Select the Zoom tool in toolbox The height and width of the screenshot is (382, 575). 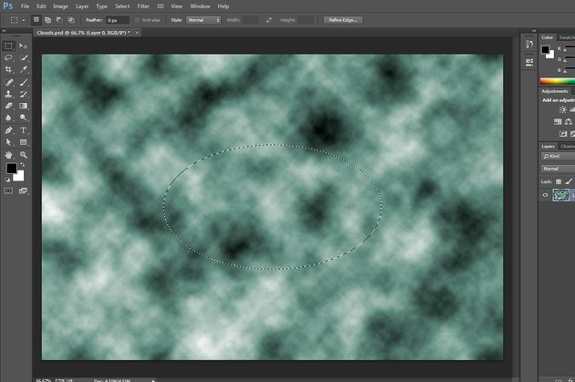pyautogui.click(x=24, y=155)
